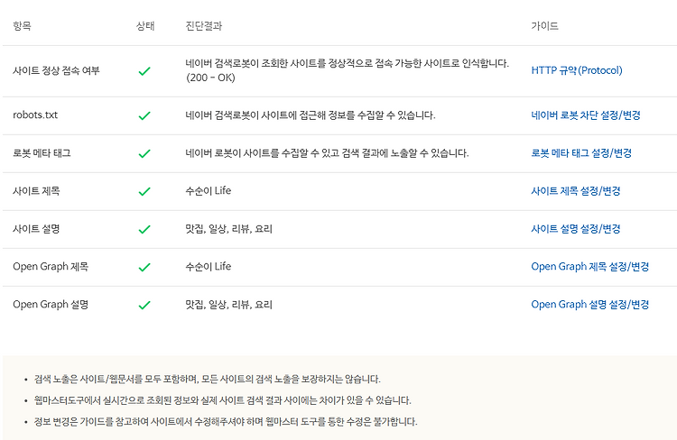Open 로봇 메타 태그 설정/변경 link

pos(581,153)
